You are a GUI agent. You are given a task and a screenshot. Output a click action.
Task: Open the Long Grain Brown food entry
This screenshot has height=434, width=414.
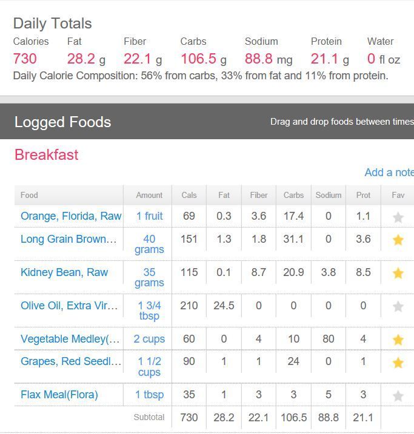click(x=68, y=239)
